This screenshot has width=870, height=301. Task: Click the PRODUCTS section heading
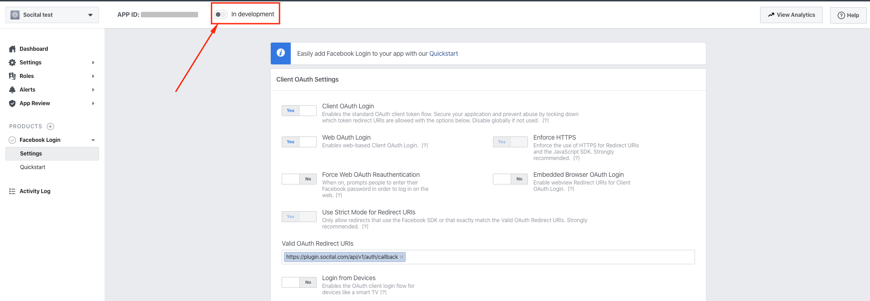pyautogui.click(x=25, y=126)
